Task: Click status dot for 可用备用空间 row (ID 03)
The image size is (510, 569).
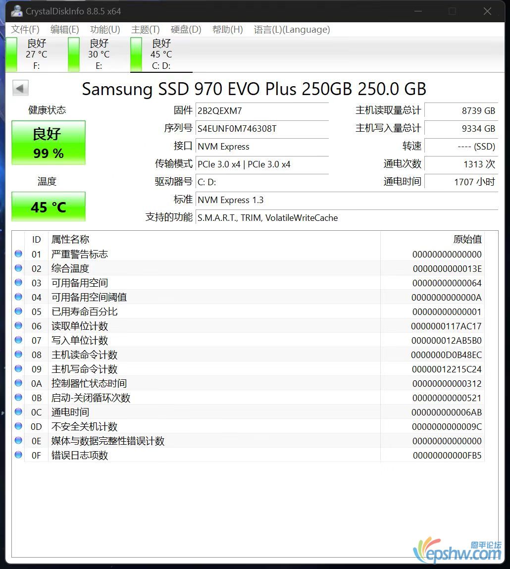Action: [18, 282]
